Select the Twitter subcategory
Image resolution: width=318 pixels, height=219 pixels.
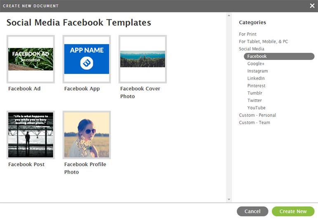point(254,100)
